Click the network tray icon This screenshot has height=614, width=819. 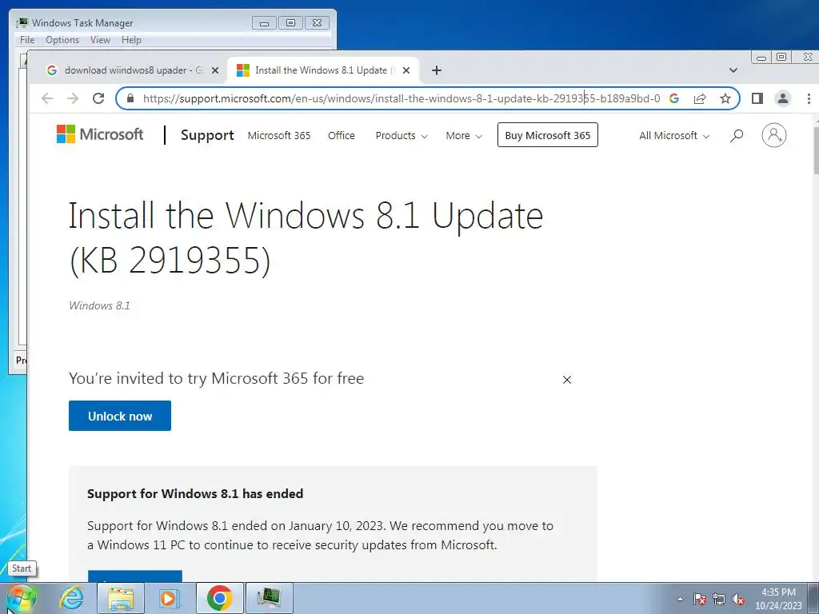point(719,599)
